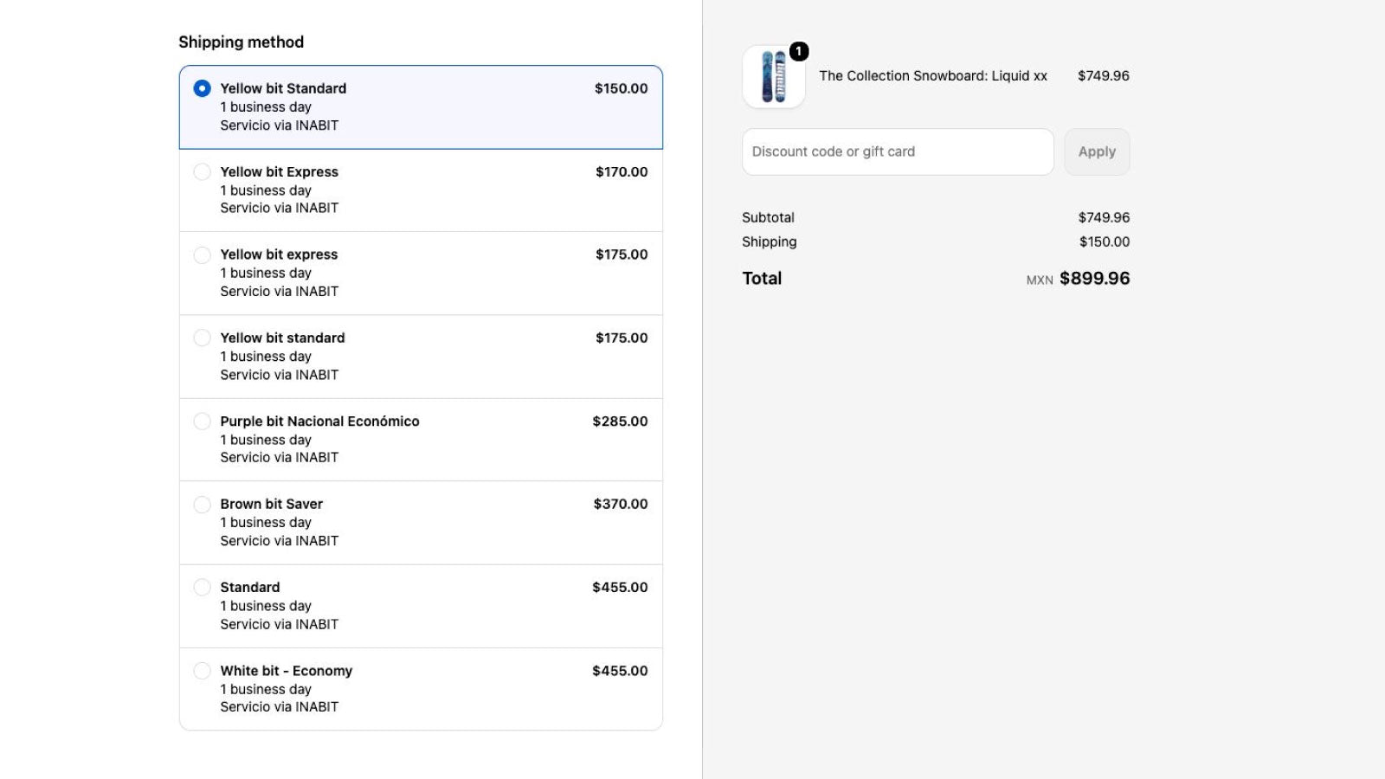Open the snowboard product thumbnail
Viewport: 1385px width, 779px height.
(774, 77)
